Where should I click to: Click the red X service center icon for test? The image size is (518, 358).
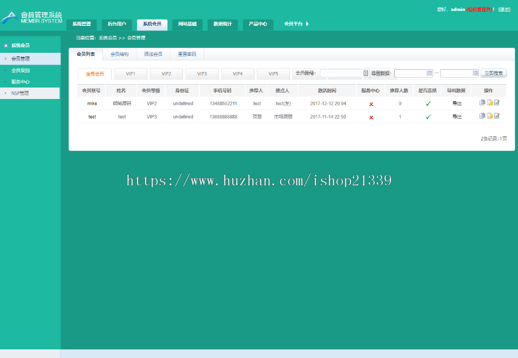(371, 117)
